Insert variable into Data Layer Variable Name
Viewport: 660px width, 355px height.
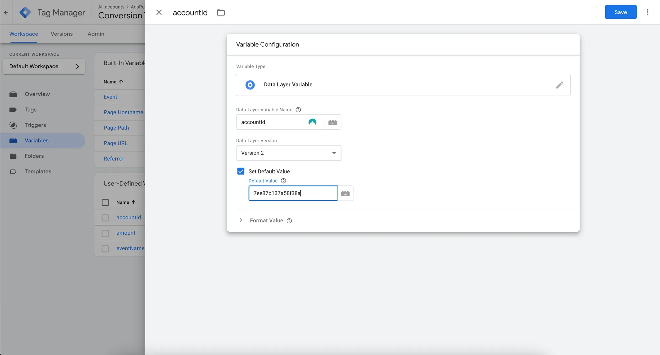(x=333, y=122)
